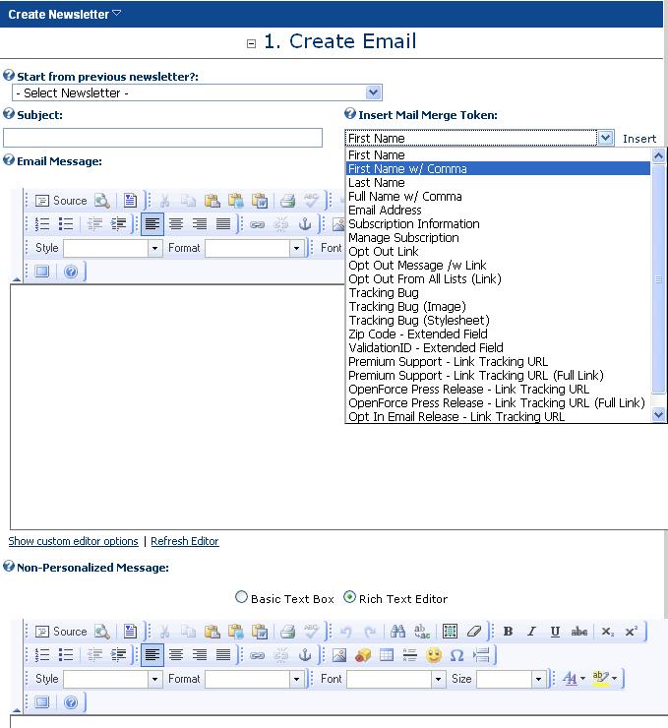The height and width of the screenshot is (728, 668).
Task: Select the Basic Text Box radio button
Action: click(x=241, y=597)
